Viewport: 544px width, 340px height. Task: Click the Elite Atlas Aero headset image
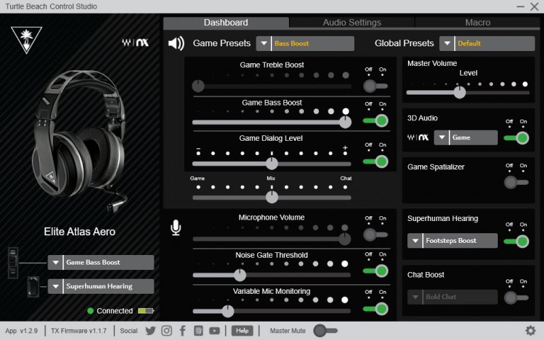[x=80, y=141]
